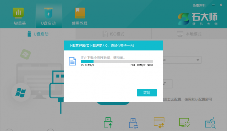The image size is (227, 131).
Task: Click the 384.70MB/2.00GB size text
Action: pyautogui.click(x=142, y=65)
